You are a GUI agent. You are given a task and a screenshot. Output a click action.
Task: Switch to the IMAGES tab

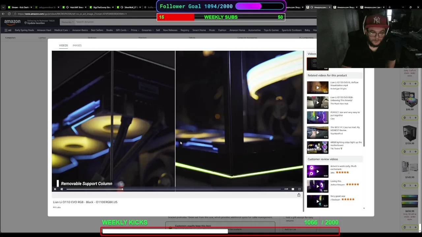77,45
